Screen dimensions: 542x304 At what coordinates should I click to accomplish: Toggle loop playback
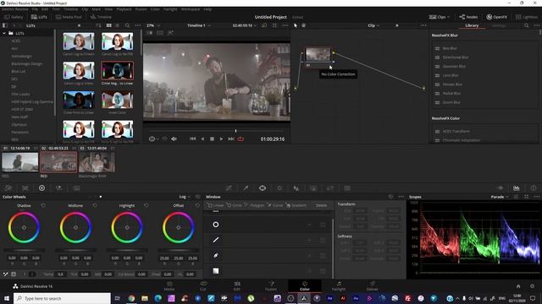[x=241, y=138]
